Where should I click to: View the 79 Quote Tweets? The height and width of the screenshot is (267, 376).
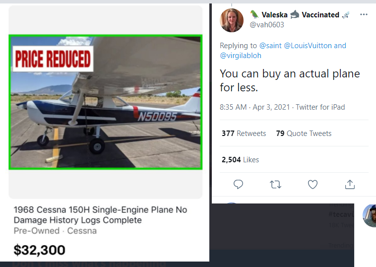pos(304,133)
